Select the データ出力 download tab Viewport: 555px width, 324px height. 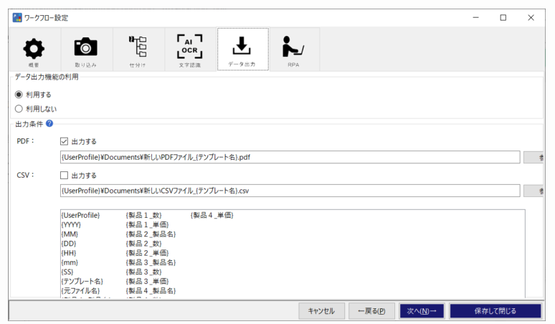pos(242,49)
